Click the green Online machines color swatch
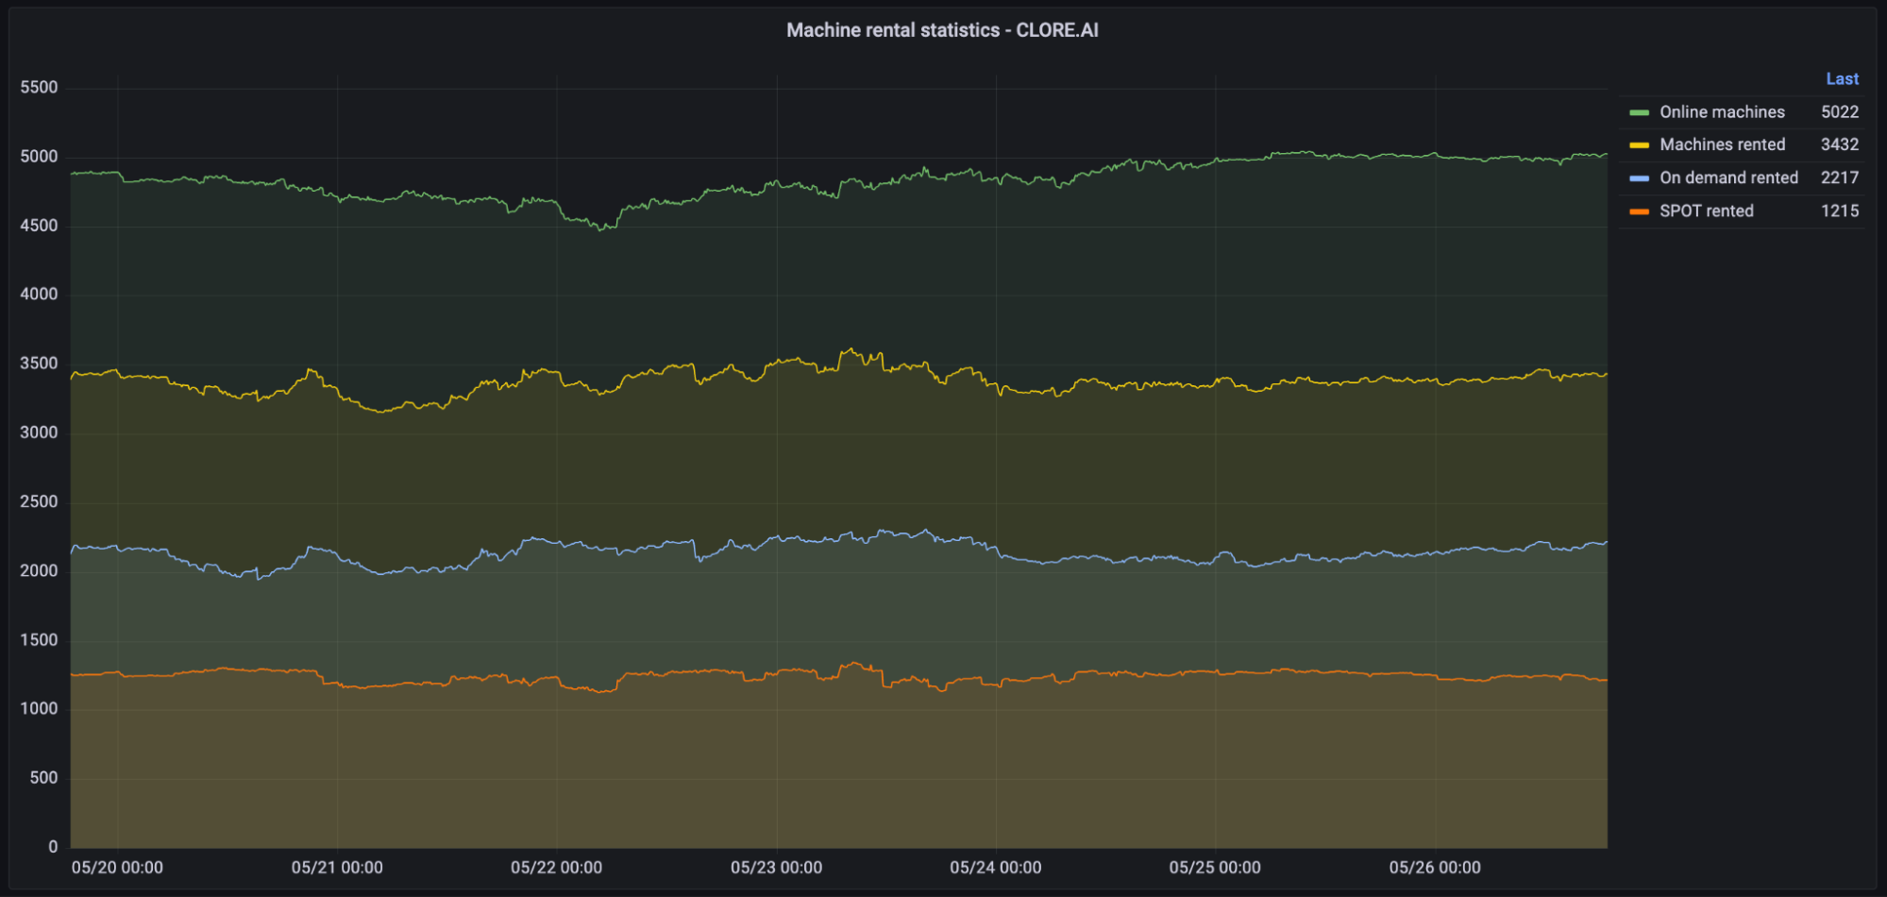 [1639, 112]
